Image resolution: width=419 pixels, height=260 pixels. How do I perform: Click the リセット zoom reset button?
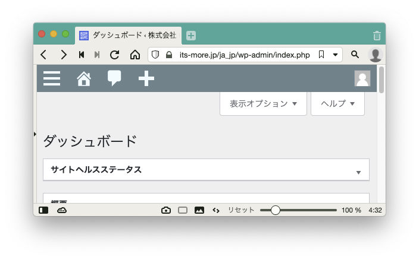point(241,210)
